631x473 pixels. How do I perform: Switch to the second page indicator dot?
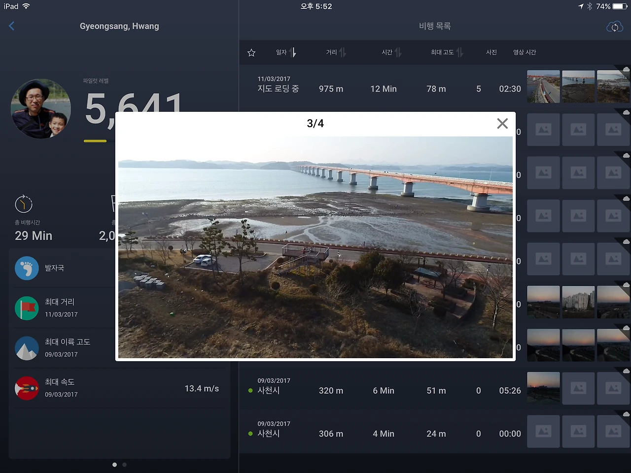point(124,465)
